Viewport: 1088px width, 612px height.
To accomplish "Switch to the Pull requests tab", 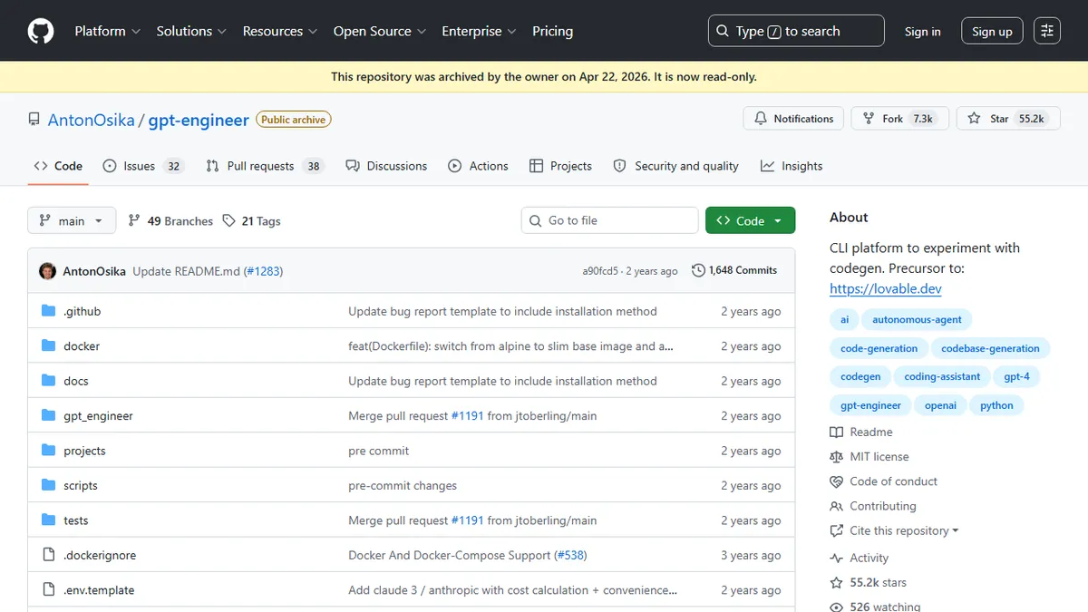I will [265, 166].
